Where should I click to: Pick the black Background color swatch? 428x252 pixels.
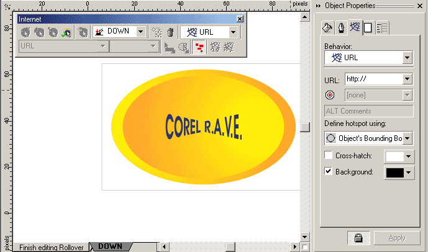pyautogui.click(x=394, y=173)
